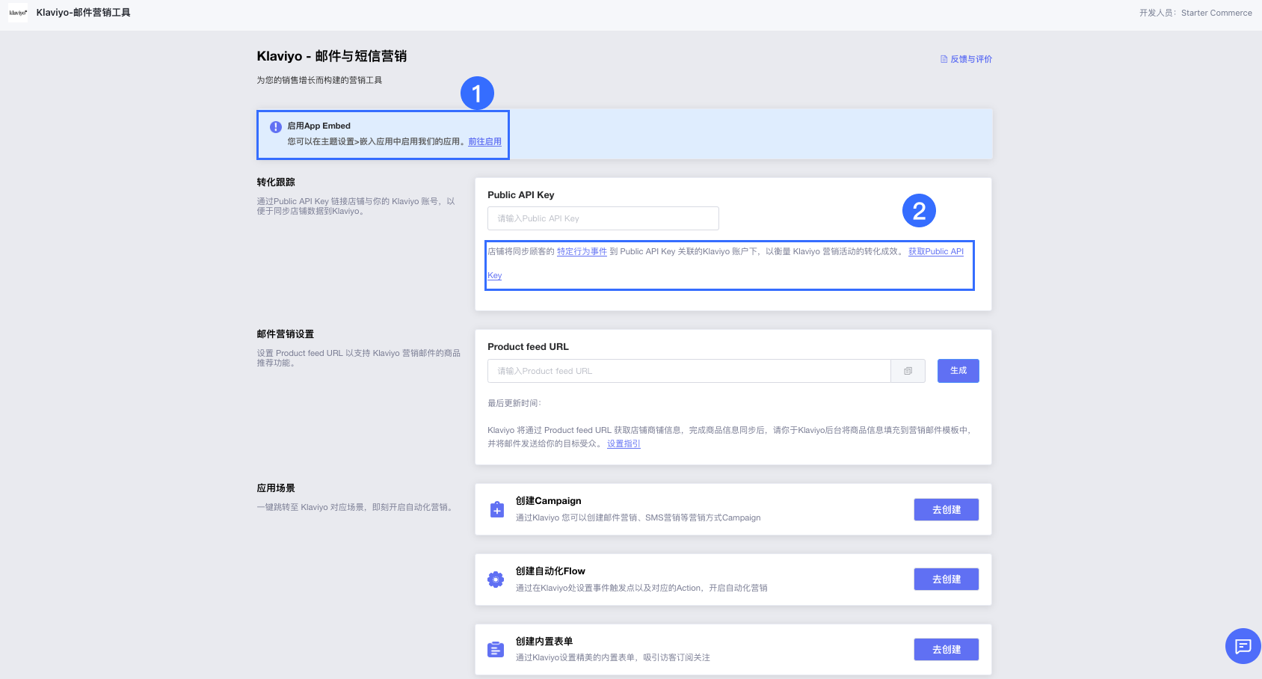This screenshot has height=679, width=1262.
Task: Focus the Public API Key input field
Action: tap(603, 218)
